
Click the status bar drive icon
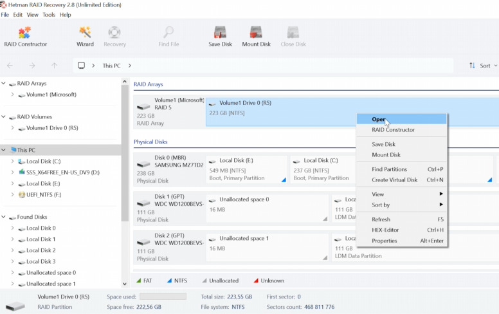pos(15,306)
